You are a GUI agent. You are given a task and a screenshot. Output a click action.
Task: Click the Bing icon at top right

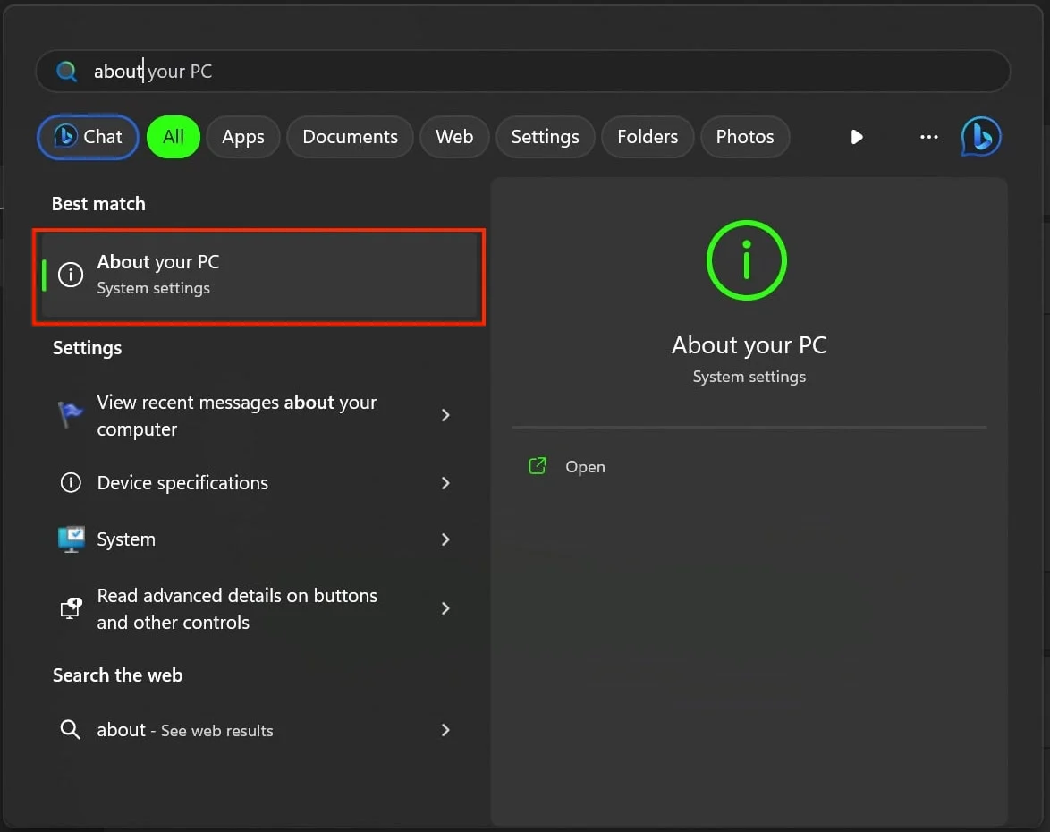coord(981,137)
